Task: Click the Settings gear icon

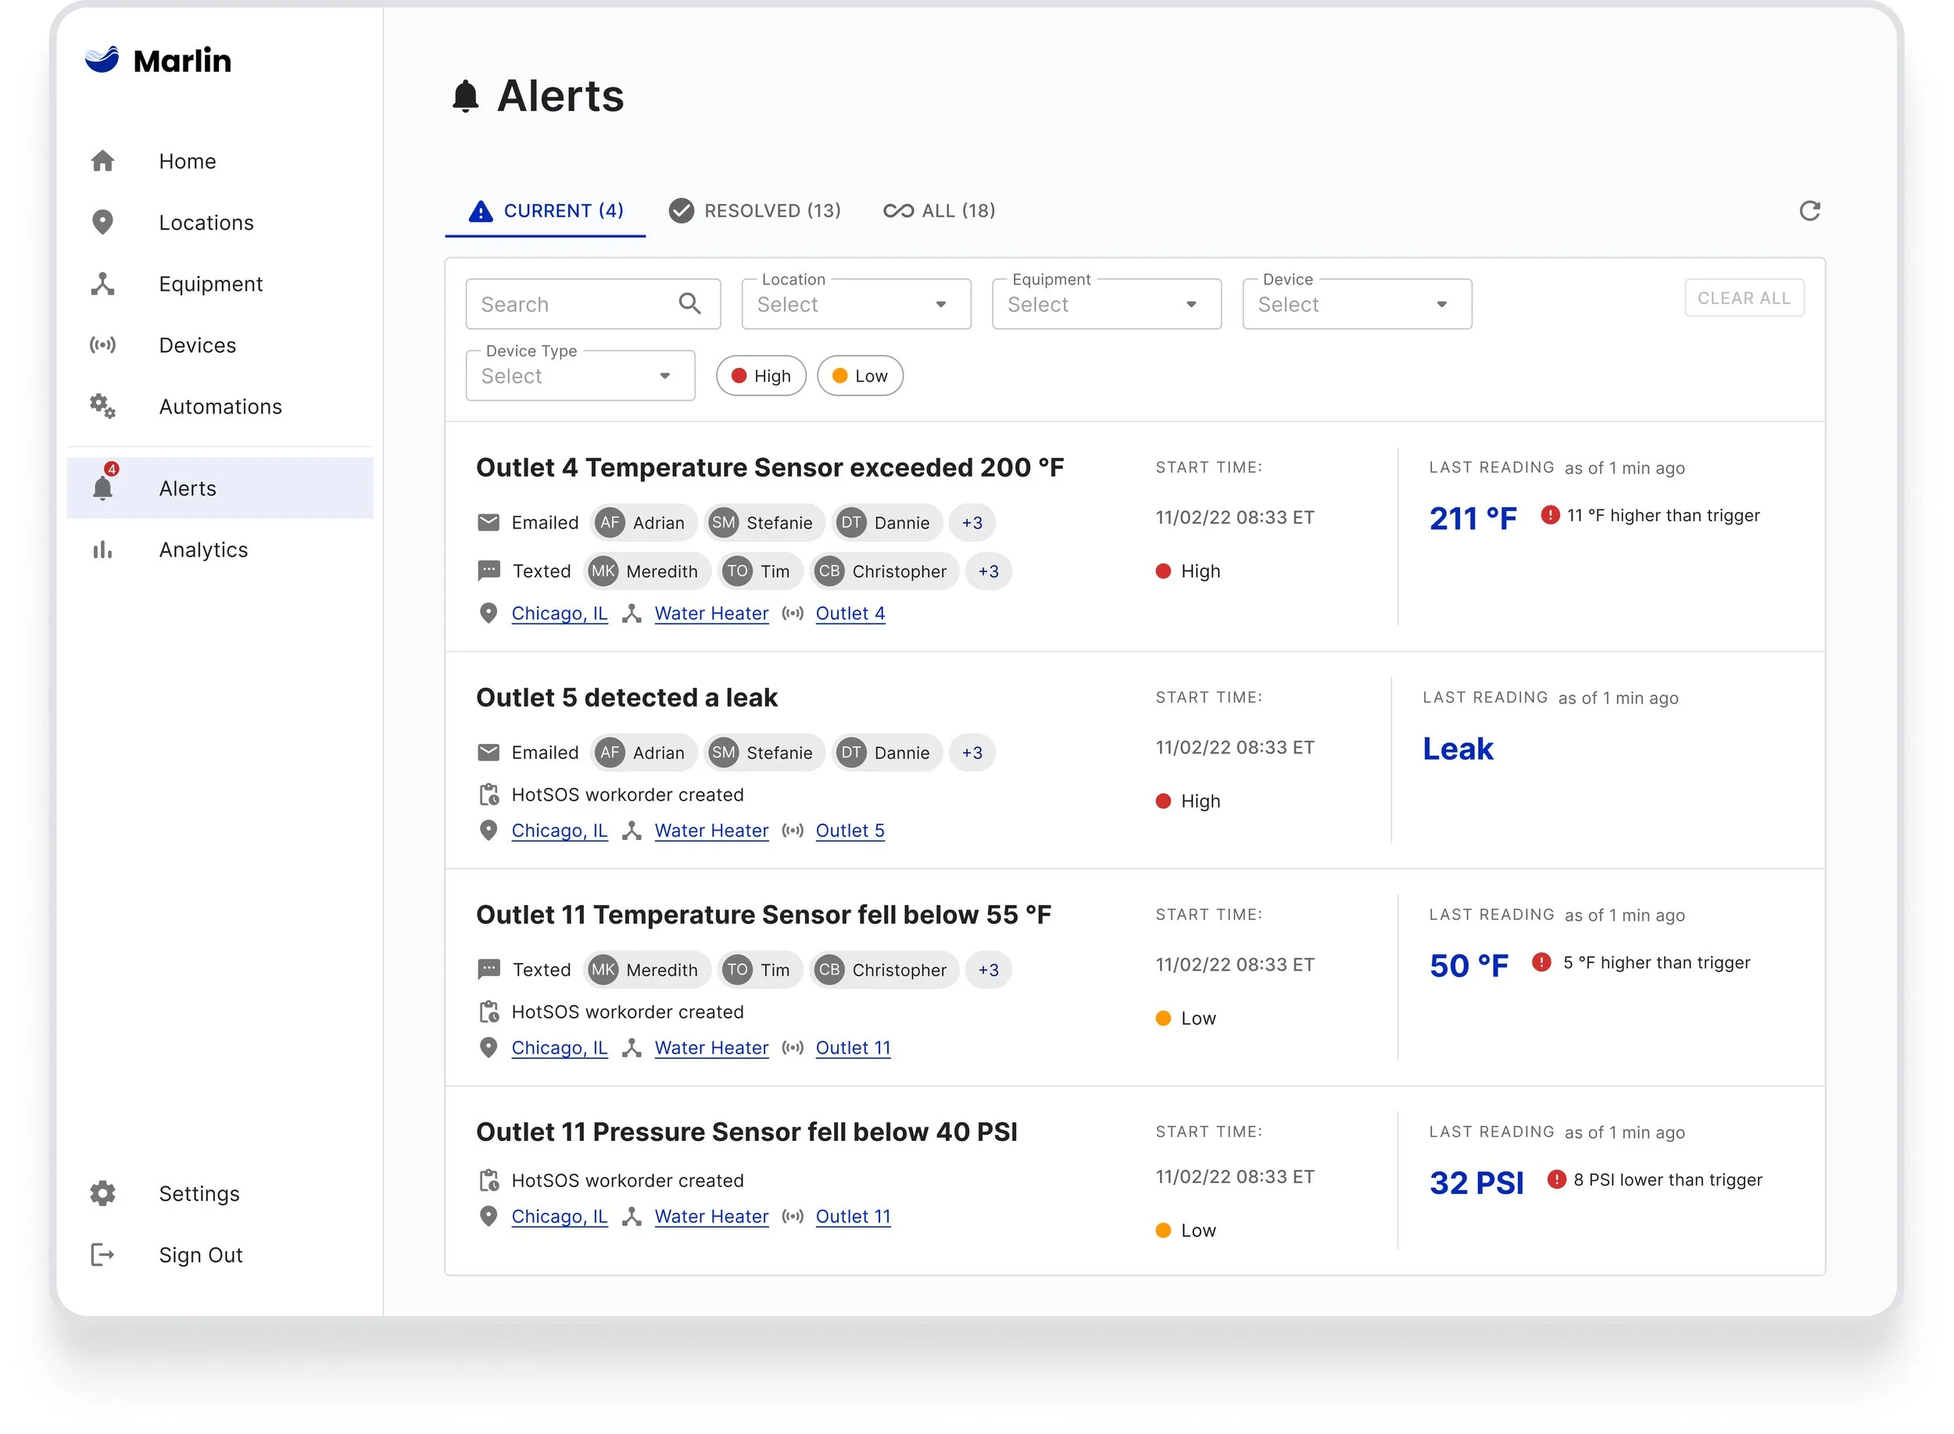Action: coord(102,1193)
